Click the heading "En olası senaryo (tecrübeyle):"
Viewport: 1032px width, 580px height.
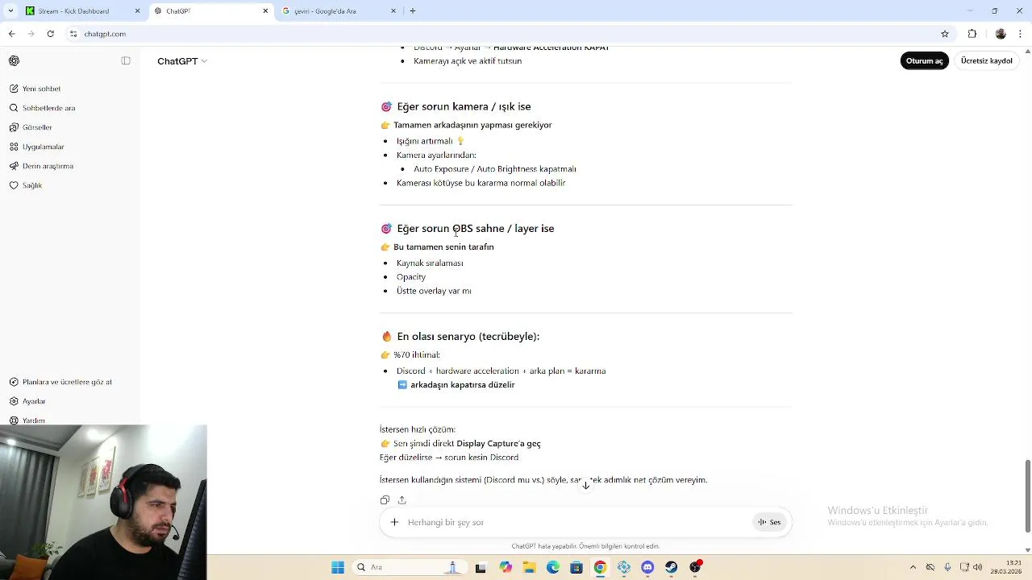468,337
